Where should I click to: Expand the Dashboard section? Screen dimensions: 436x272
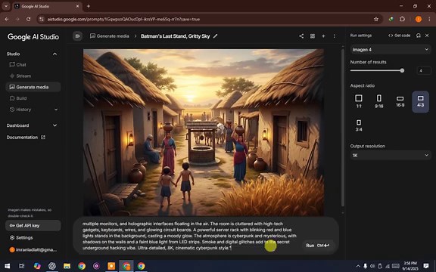[54, 125]
